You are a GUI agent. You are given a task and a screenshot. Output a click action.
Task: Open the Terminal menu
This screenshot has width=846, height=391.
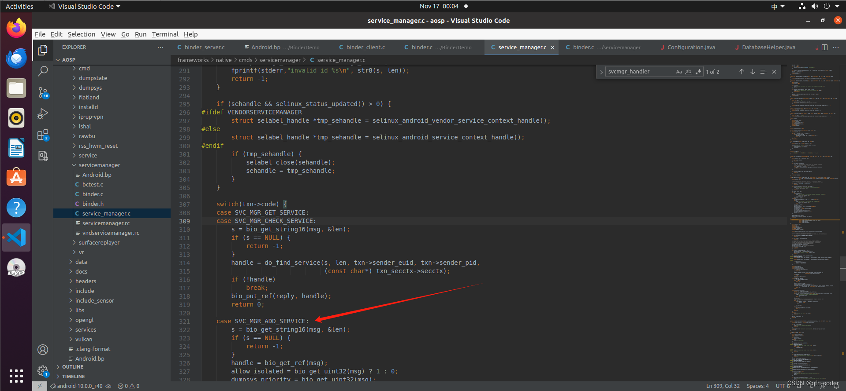pyautogui.click(x=165, y=34)
